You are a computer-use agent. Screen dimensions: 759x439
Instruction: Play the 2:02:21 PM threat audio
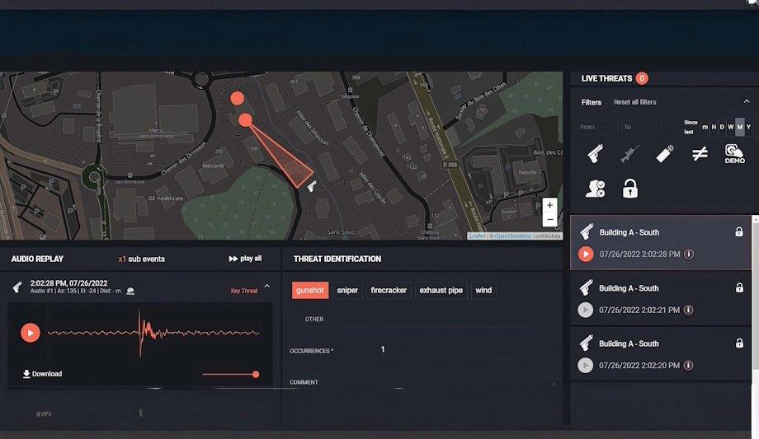(585, 310)
